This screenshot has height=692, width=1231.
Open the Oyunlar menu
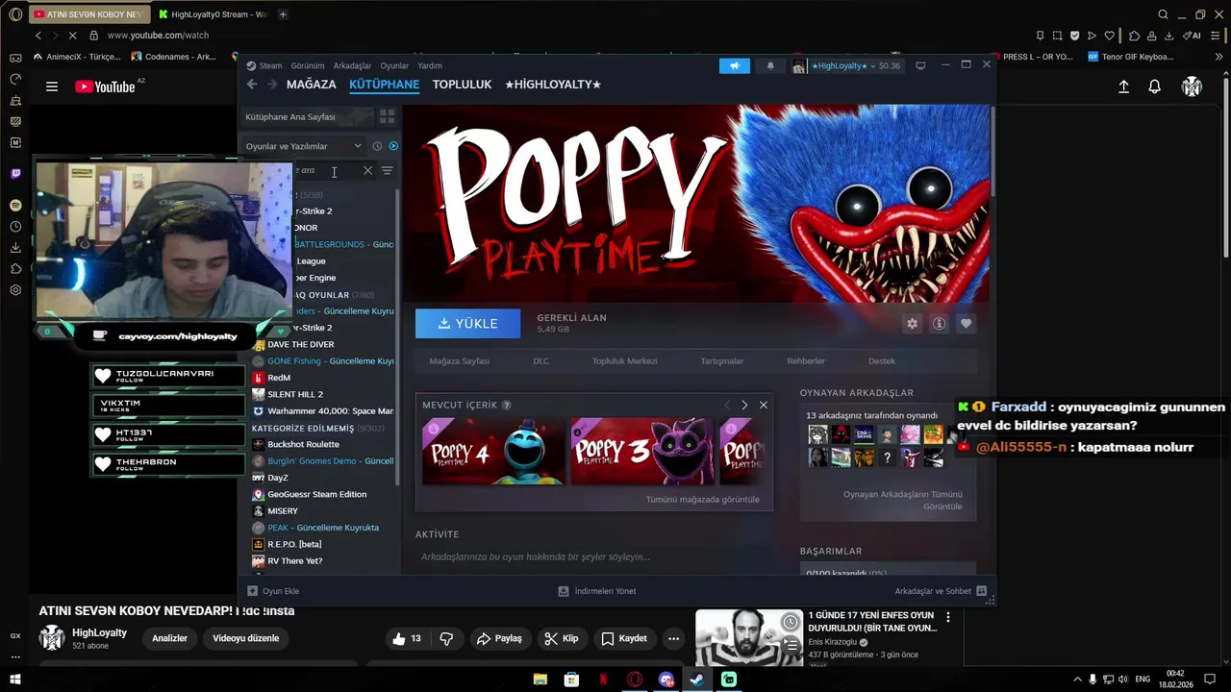click(x=394, y=65)
